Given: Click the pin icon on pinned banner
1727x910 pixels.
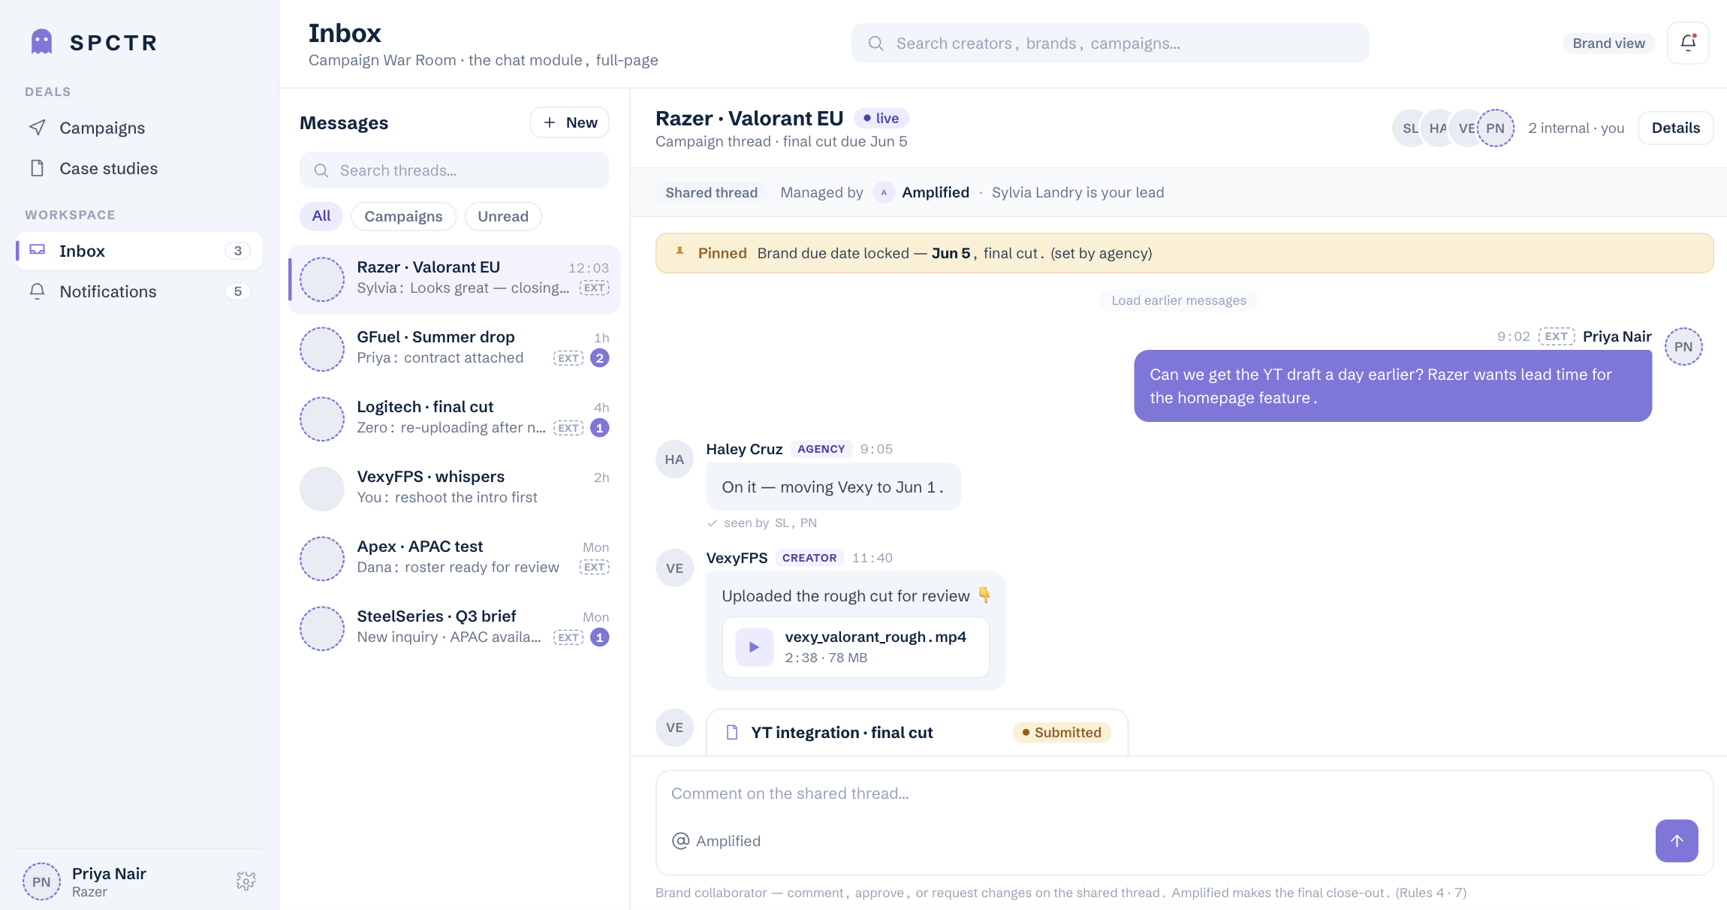Looking at the screenshot, I should point(680,252).
